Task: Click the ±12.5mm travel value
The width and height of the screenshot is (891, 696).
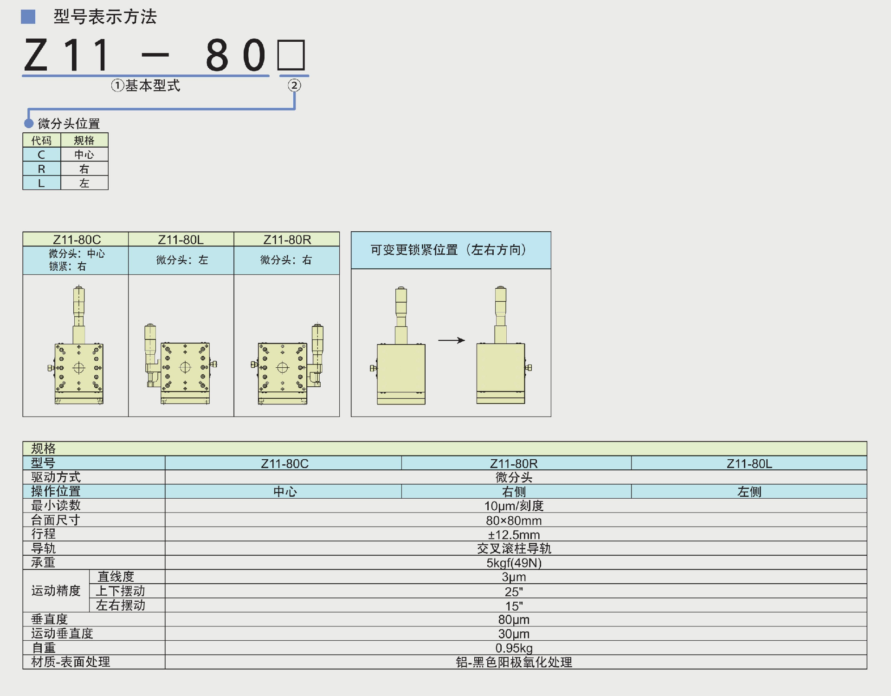Action: pyautogui.click(x=514, y=534)
